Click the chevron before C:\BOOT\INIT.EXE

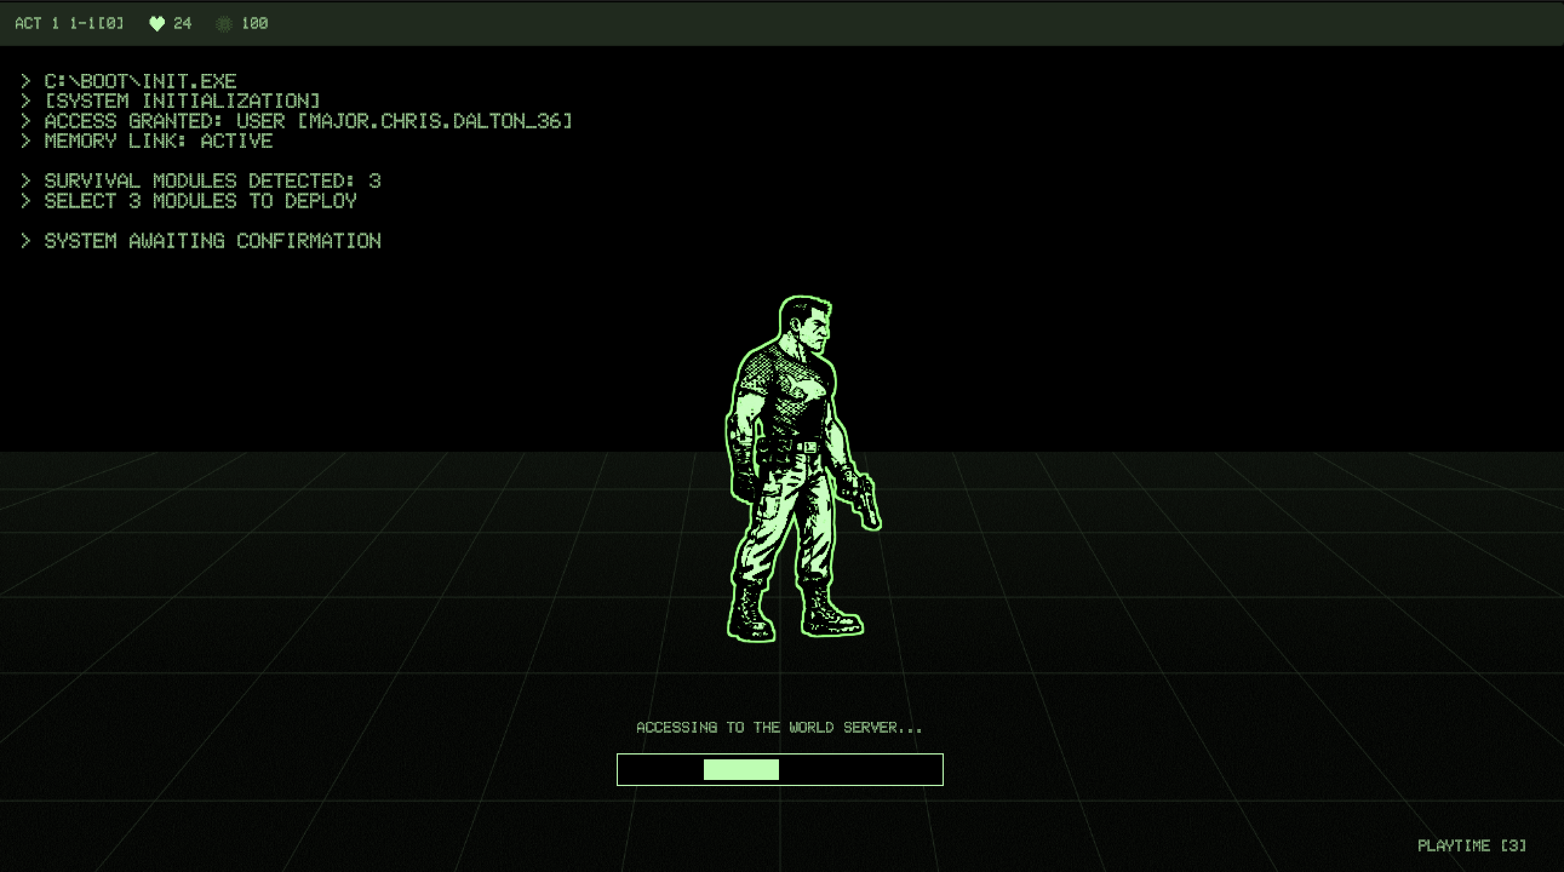click(x=25, y=81)
